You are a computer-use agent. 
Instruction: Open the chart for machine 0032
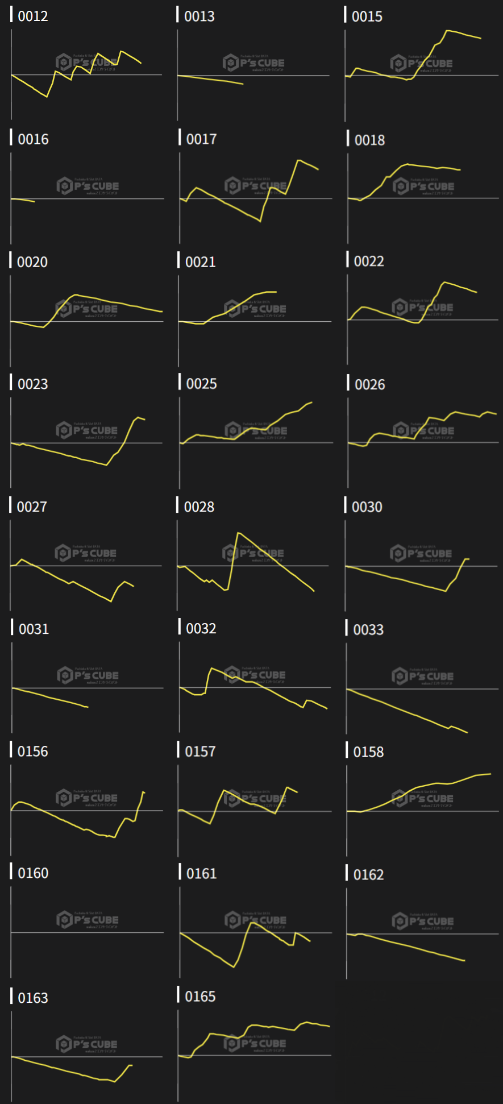pos(255,687)
